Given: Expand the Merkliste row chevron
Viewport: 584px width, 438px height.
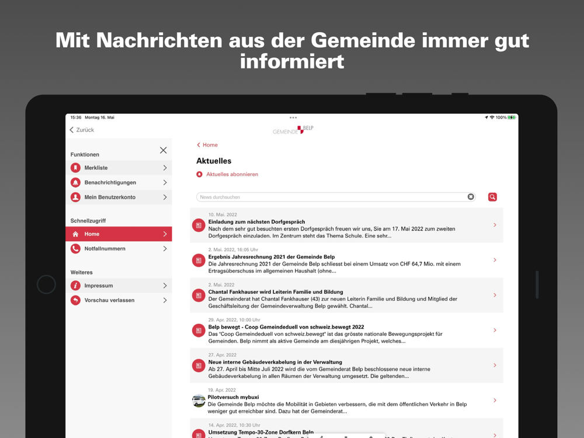Looking at the screenshot, I should 165,168.
